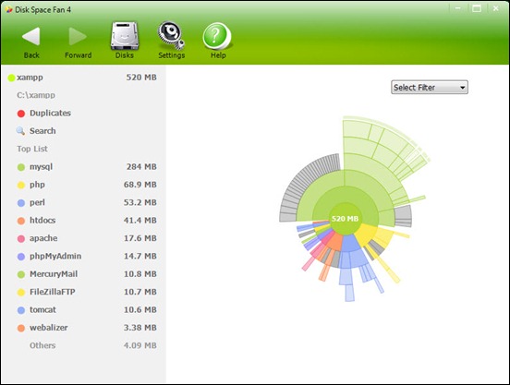Click the Disk Space Fan app logo
Screen dimensions: 510x385
tap(9, 9)
